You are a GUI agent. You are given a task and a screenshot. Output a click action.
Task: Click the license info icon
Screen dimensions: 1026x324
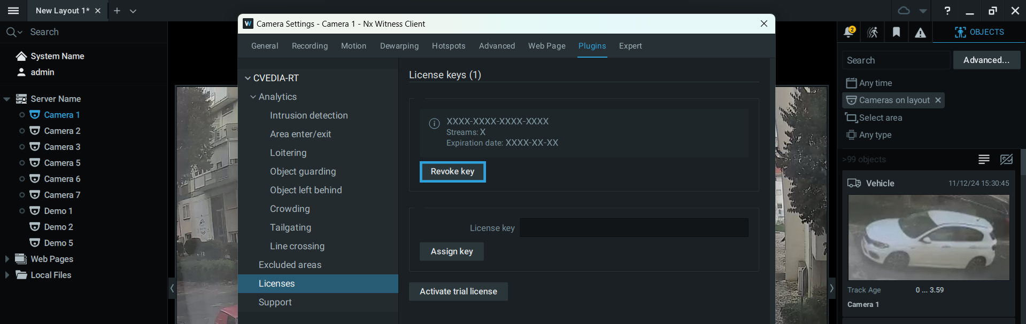click(x=434, y=124)
